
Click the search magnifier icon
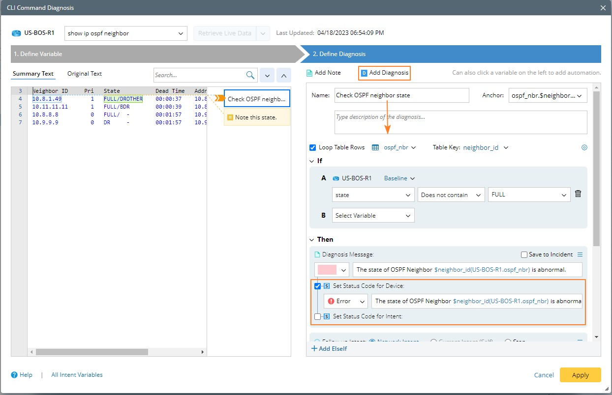(250, 75)
